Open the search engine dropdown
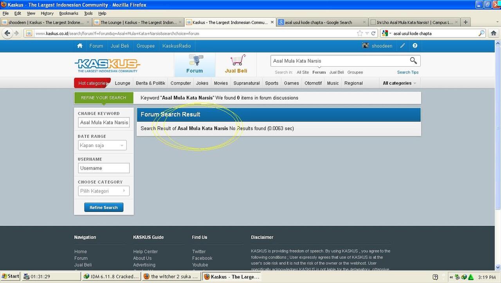 (x=387, y=33)
